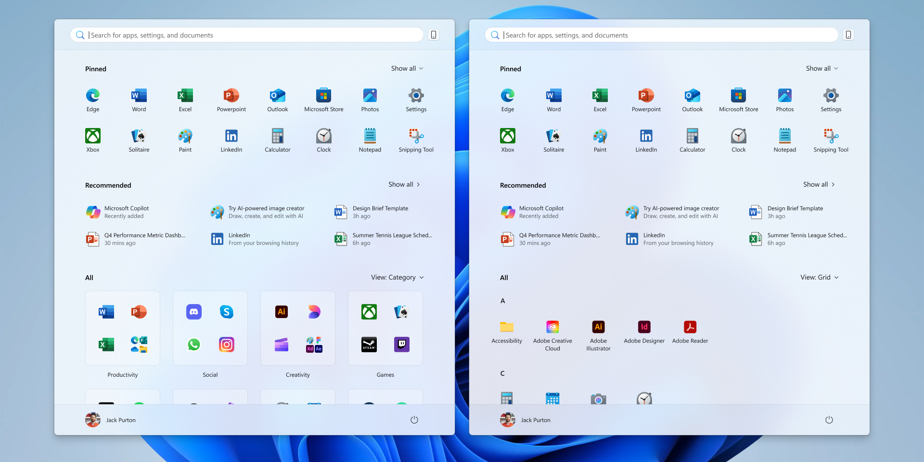
Task: Jump to letter A section header
Action: (503, 301)
